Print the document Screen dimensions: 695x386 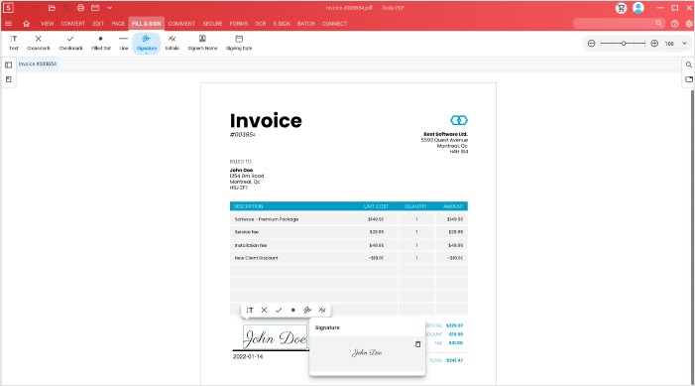click(x=80, y=8)
